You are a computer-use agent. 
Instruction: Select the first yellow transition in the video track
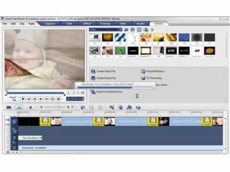pyautogui.click(x=45, y=121)
